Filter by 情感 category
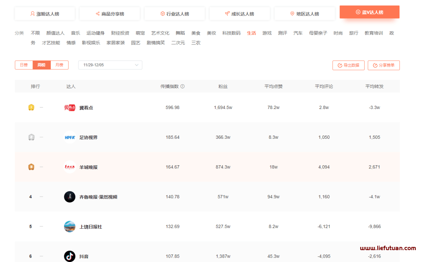428x262 pixels. [71, 43]
